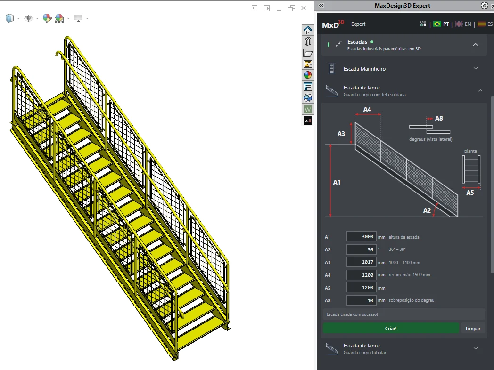Image resolution: width=494 pixels, height=370 pixels.
Task: Restore the document window
Action: point(291,8)
